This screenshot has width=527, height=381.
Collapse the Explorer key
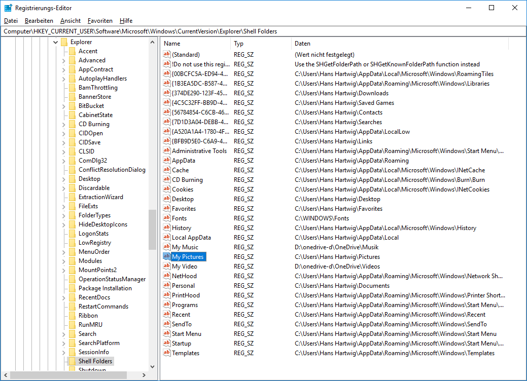[x=56, y=42]
